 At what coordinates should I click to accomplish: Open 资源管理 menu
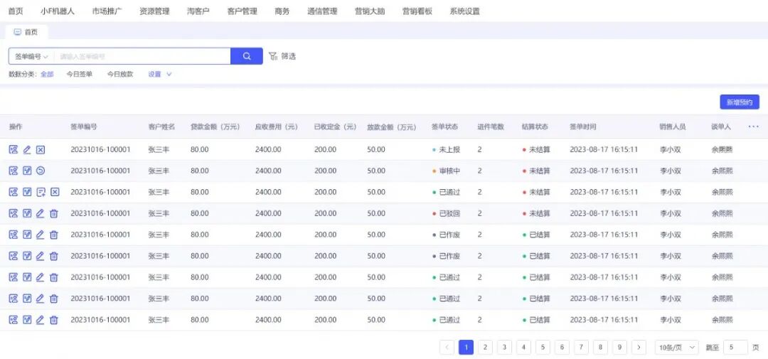coord(154,11)
